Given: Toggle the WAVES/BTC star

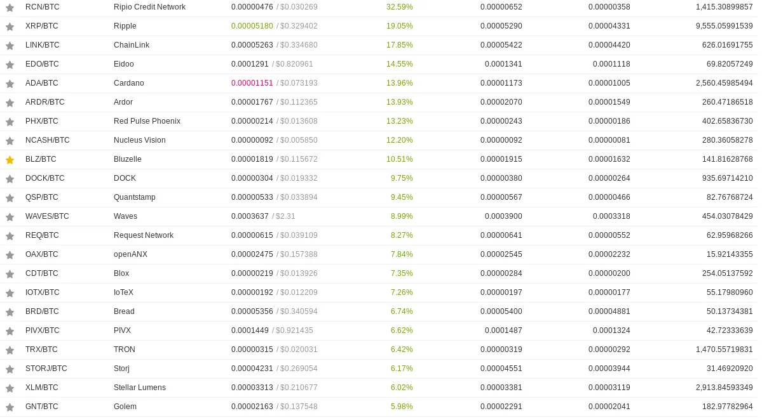Looking at the screenshot, I should [10, 217].
